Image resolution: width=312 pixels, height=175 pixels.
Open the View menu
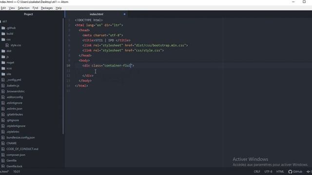[12, 8]
